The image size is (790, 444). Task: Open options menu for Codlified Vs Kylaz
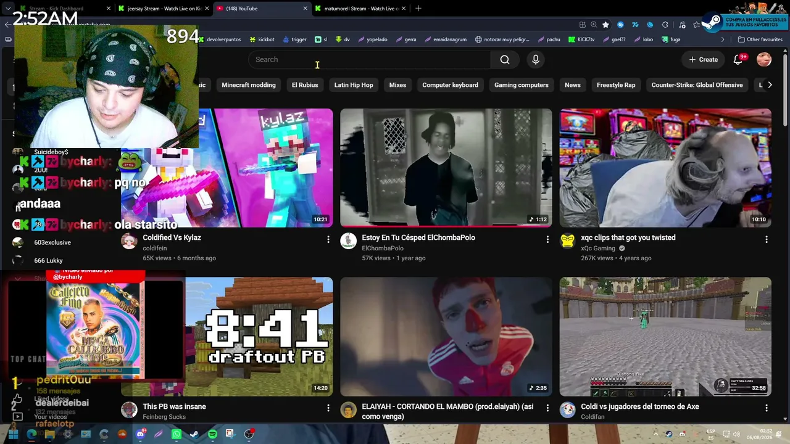click(x=328, y=239)
